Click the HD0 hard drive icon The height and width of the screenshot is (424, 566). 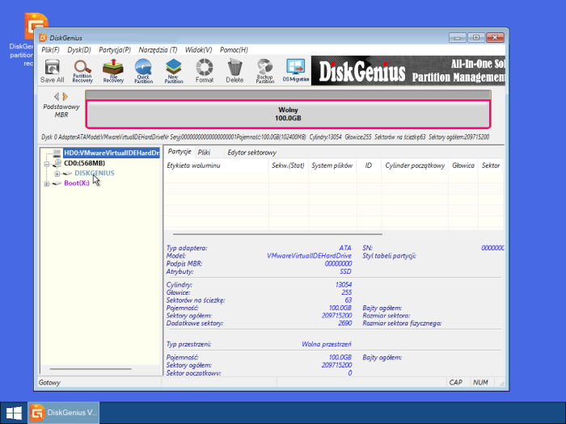57,153
